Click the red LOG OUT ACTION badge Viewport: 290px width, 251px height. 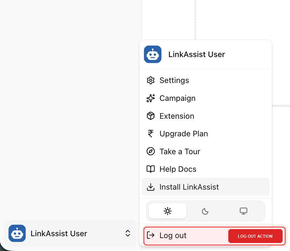point(255,236)
